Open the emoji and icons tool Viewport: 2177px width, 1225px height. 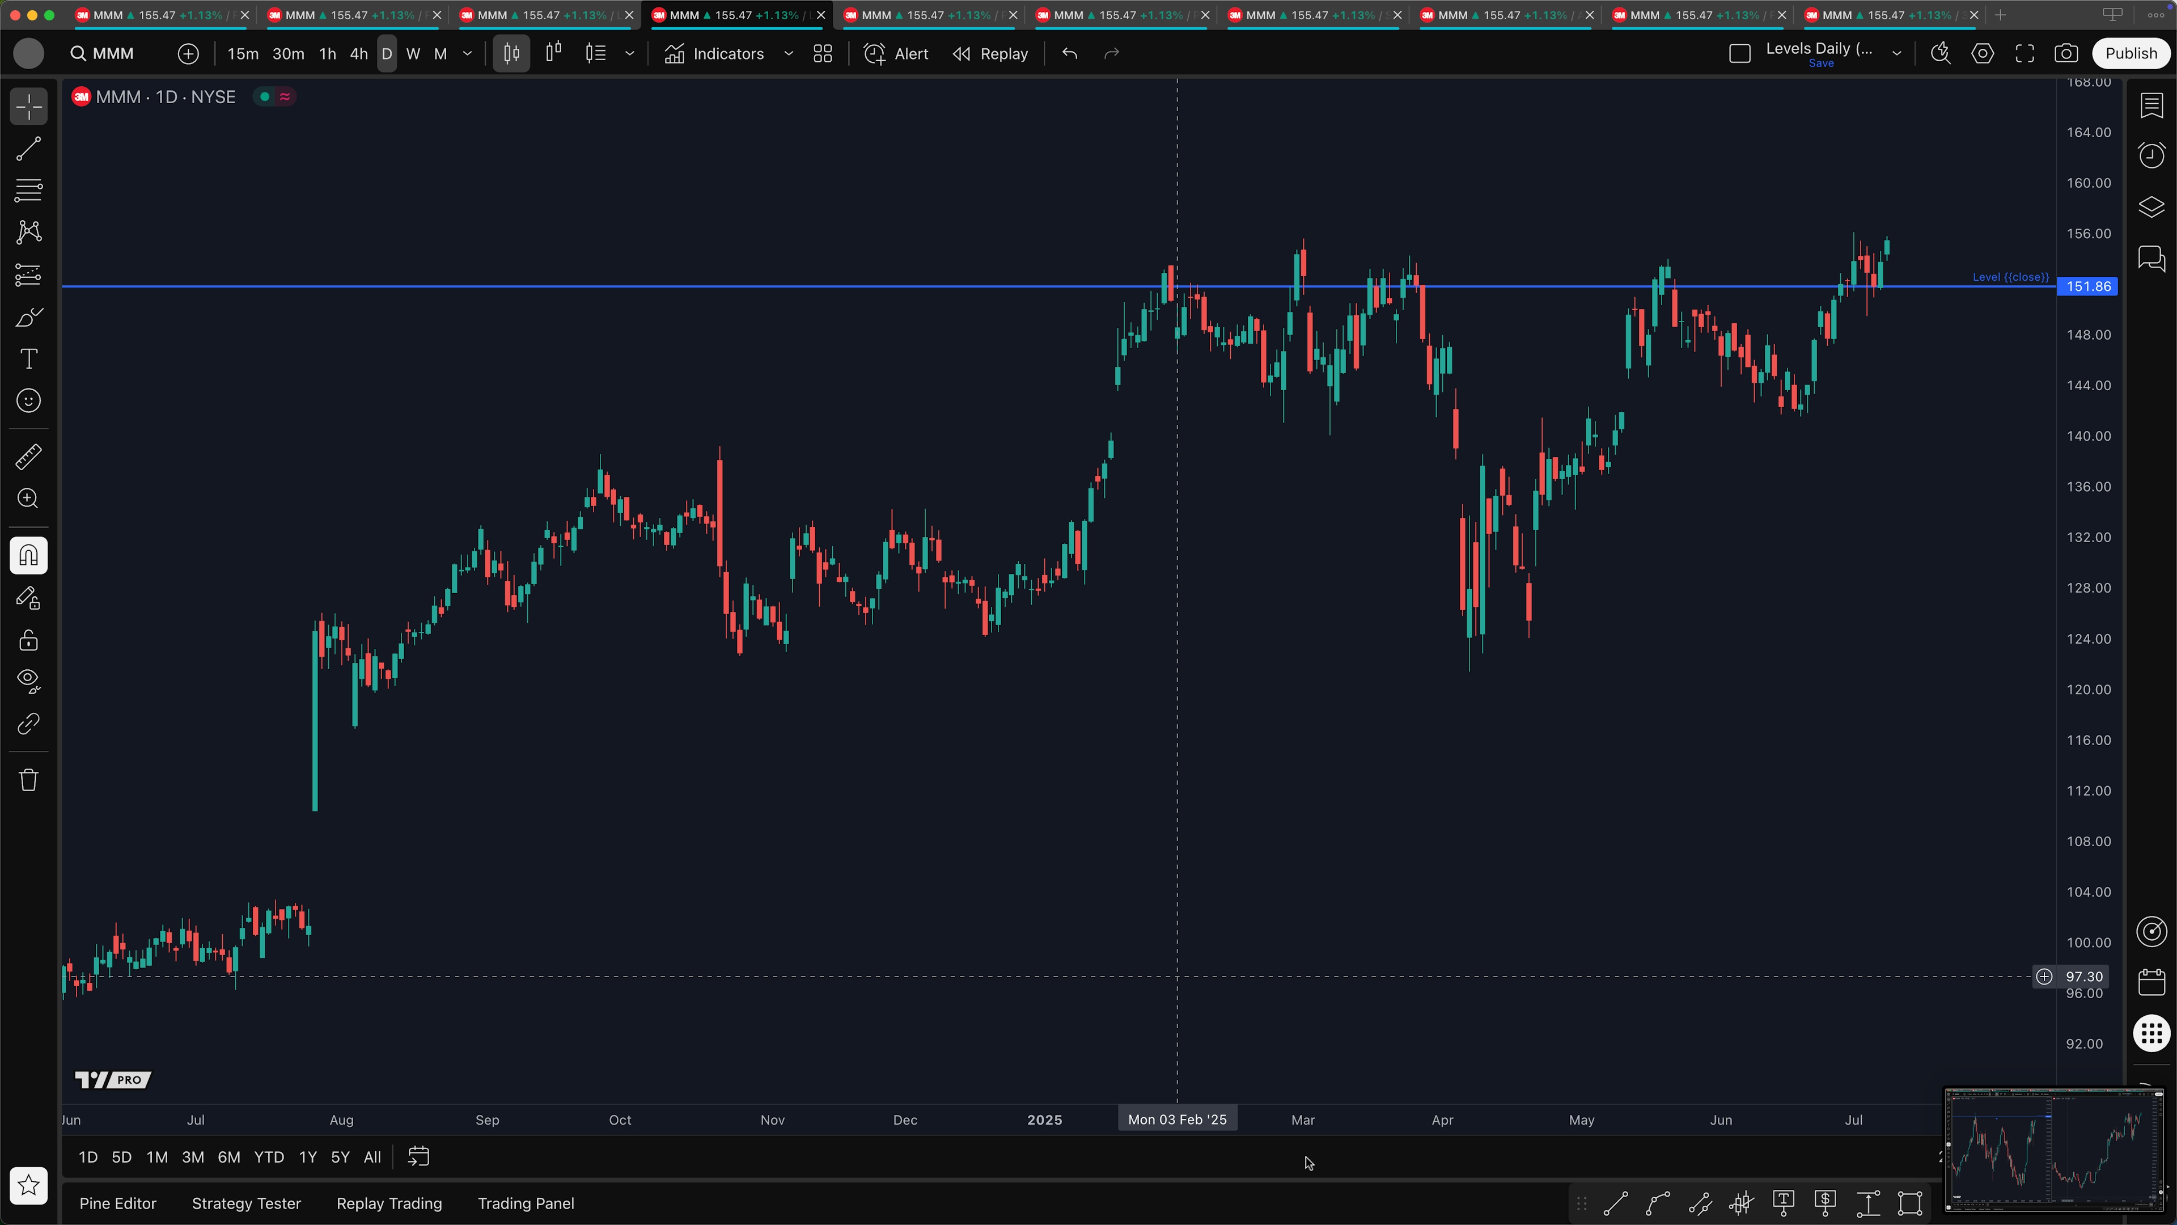point(29,401)
